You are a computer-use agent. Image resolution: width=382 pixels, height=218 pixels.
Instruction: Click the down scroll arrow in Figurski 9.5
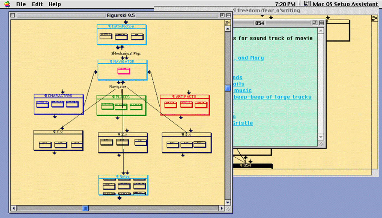[x=228, y=202]
